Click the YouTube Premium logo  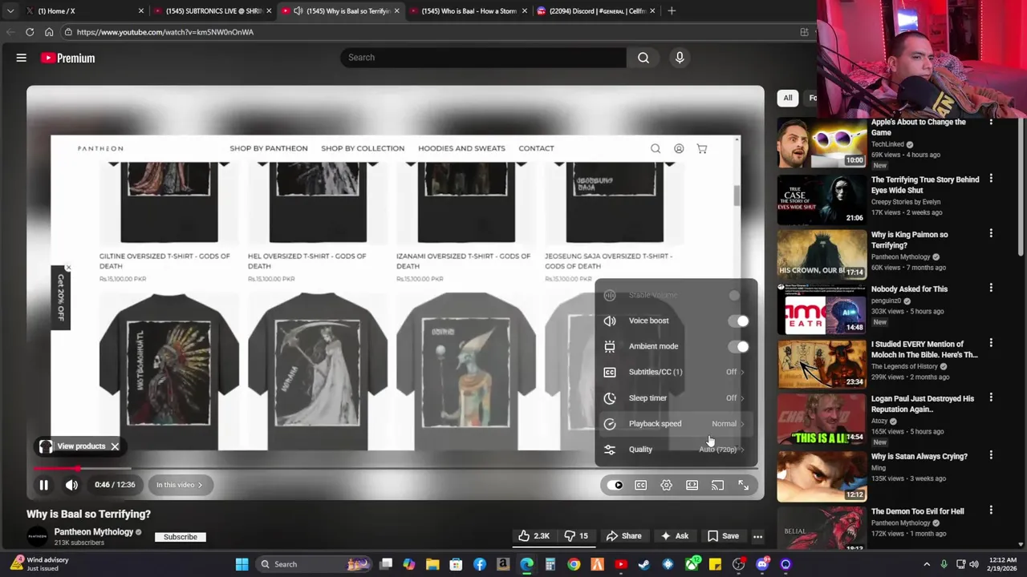(x=68, y=58)
